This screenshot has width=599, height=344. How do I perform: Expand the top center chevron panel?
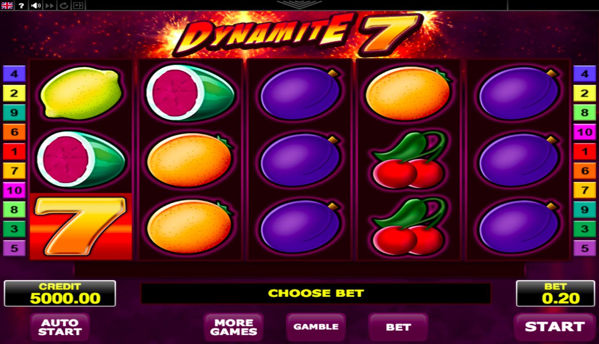pos(299,4)
